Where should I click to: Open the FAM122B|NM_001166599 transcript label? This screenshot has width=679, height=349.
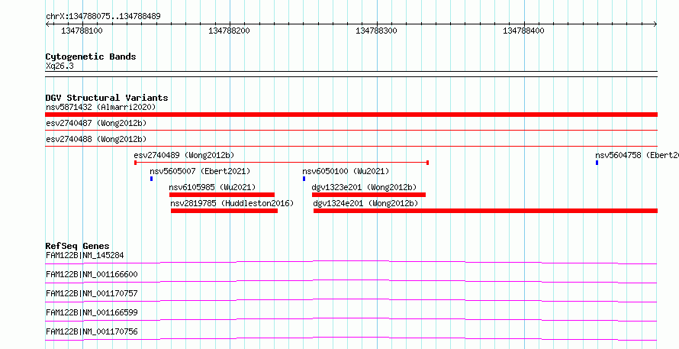pos(92,312)
